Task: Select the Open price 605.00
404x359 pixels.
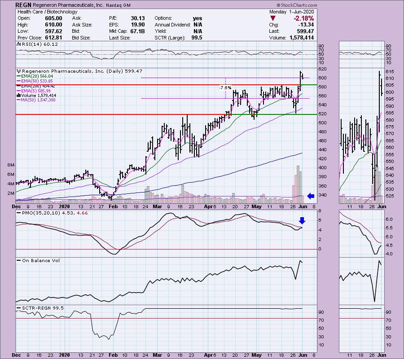Action: (53, 18)
